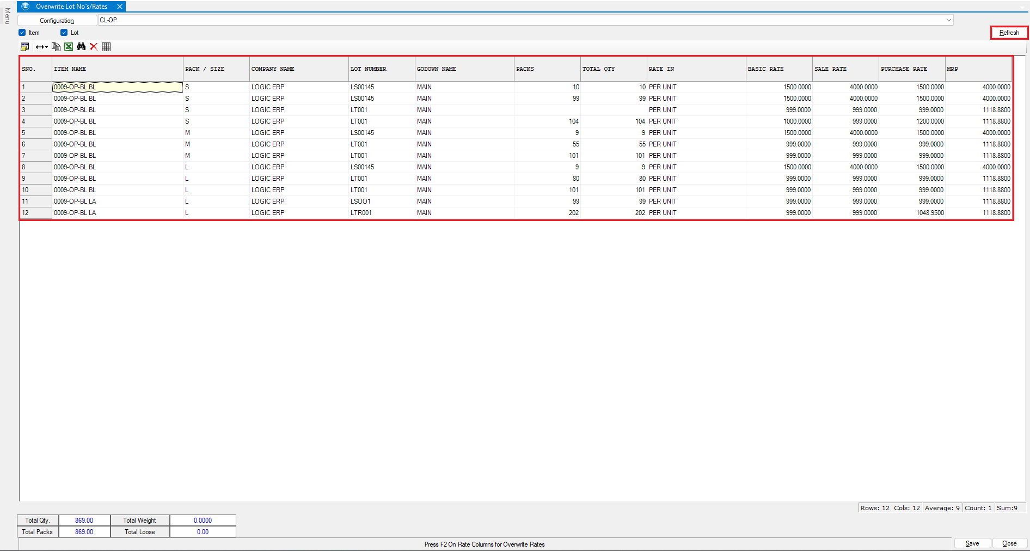Select the LTR001 lot number cell
This screenshot has height=551, width=1030.
tap(361, 213)
